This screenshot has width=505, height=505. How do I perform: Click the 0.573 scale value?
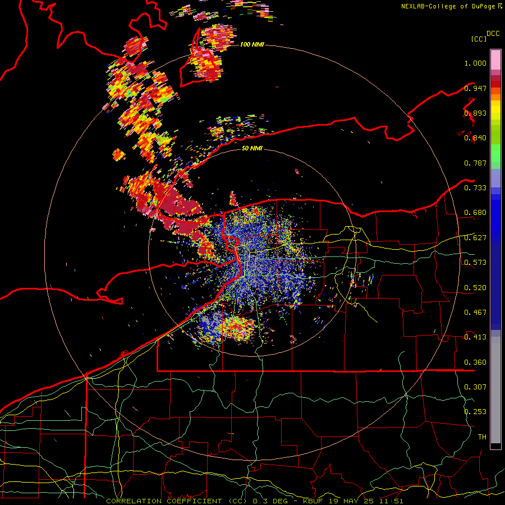click(475, 263)
